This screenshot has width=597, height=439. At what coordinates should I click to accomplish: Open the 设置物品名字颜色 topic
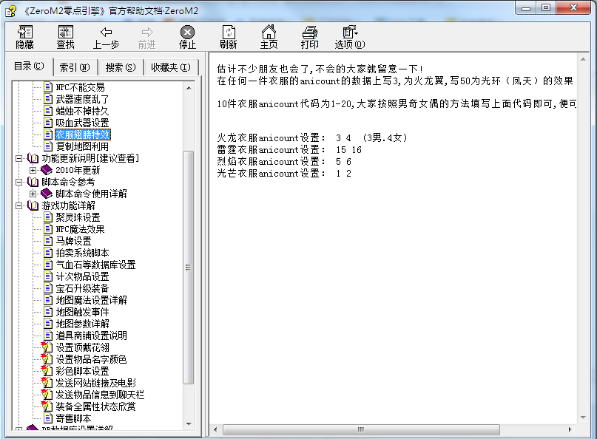(91, 359)
